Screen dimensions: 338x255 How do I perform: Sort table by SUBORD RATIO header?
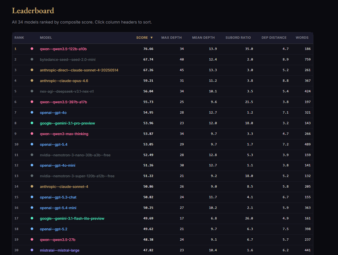[x=238, y=38]
